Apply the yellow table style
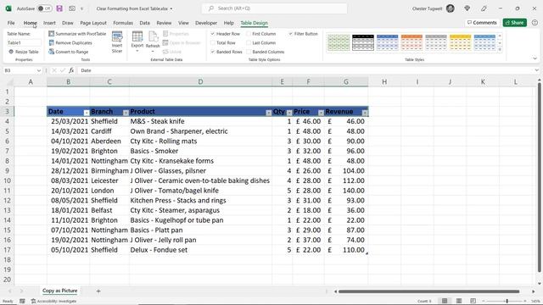Image resolution: width=543 pixels, height=305 pixels. [x=460, y=42]
